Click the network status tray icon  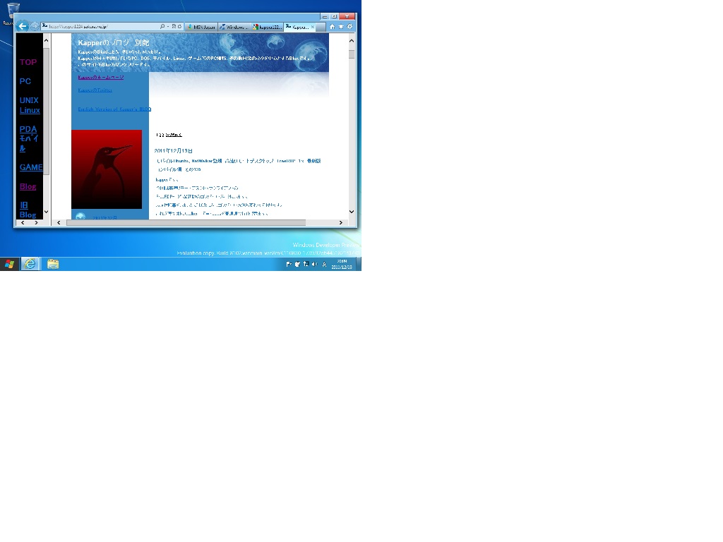(306, 264)
